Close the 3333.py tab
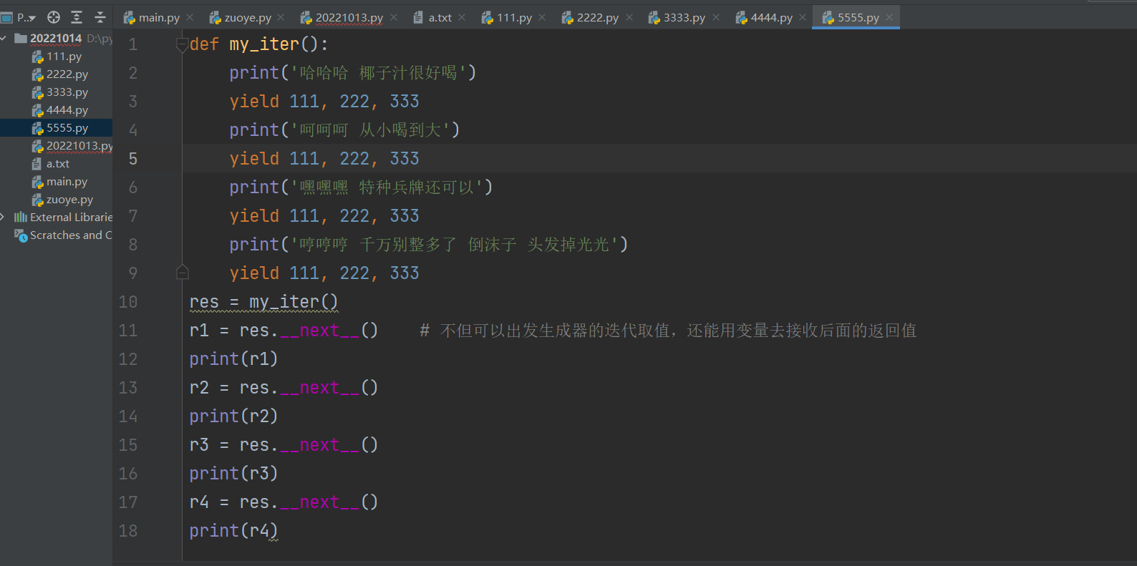1137x566 pixels. click(716, 18)
